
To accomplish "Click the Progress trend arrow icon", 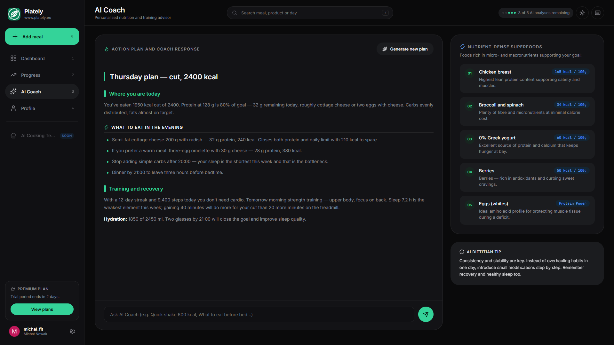I will [x=13, y=75].
